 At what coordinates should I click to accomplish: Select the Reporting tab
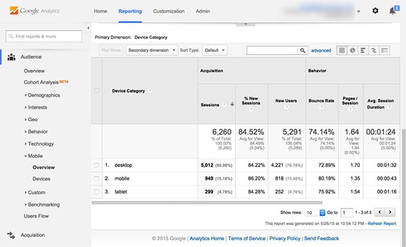[x=130, y=11]
